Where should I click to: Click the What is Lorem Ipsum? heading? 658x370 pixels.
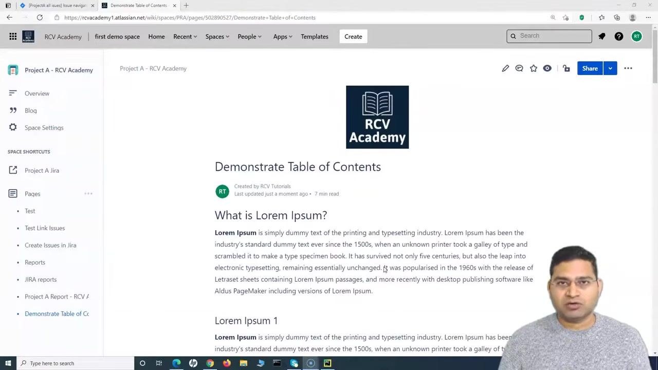point(271,215)
